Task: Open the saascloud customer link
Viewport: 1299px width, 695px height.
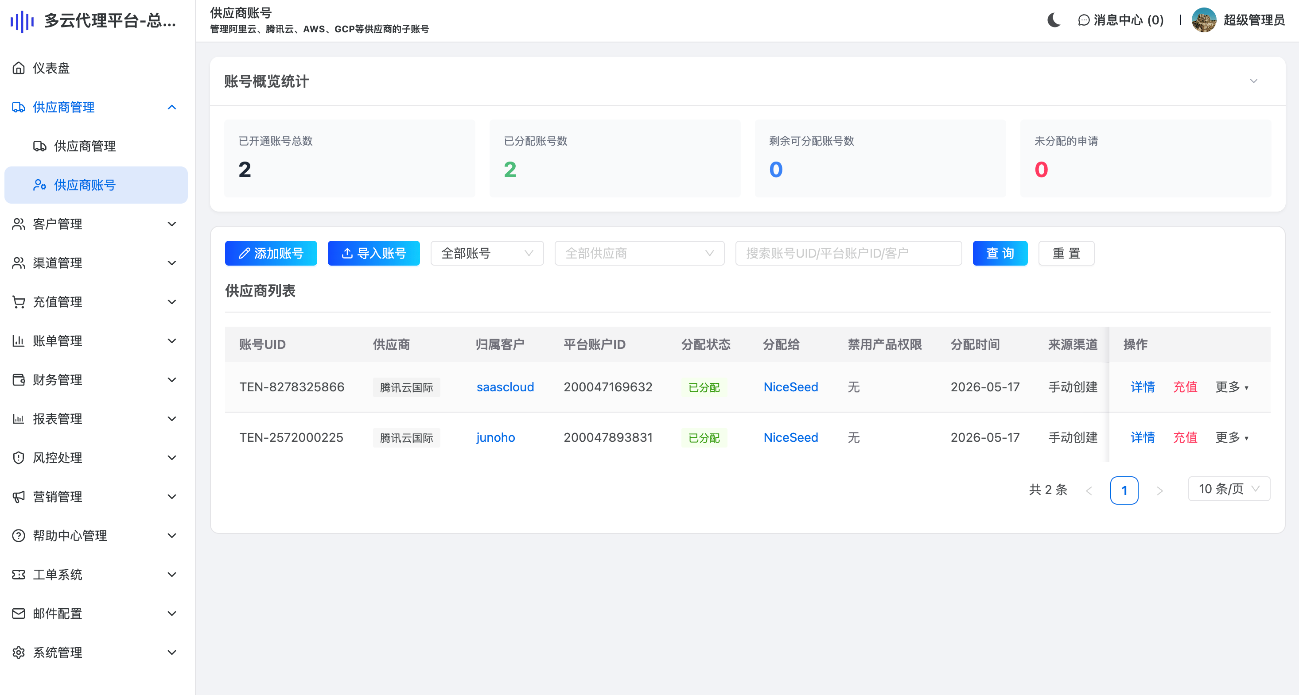Action: coord(505,387)
